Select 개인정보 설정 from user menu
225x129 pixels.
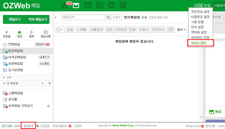200,12
